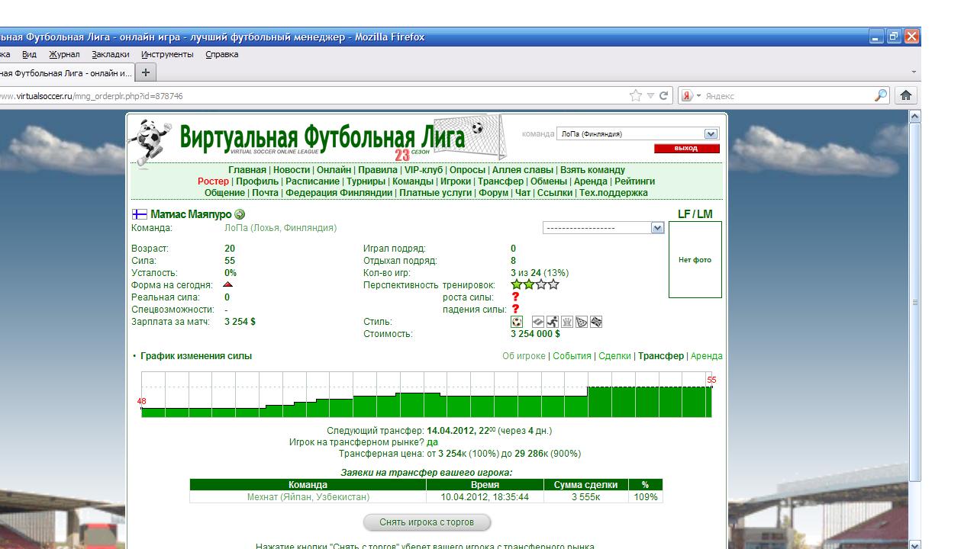
Task: Click the Виртуальная Футбольная Лига title logo
Action: pos(322,138)
